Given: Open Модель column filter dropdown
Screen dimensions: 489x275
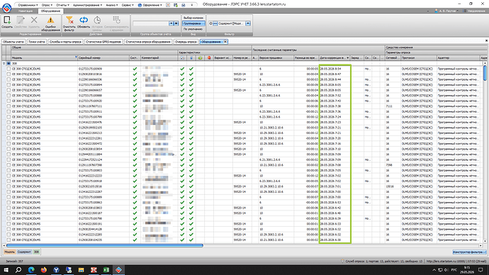Looking at the screenshot, I should click(x=76, y=57).
